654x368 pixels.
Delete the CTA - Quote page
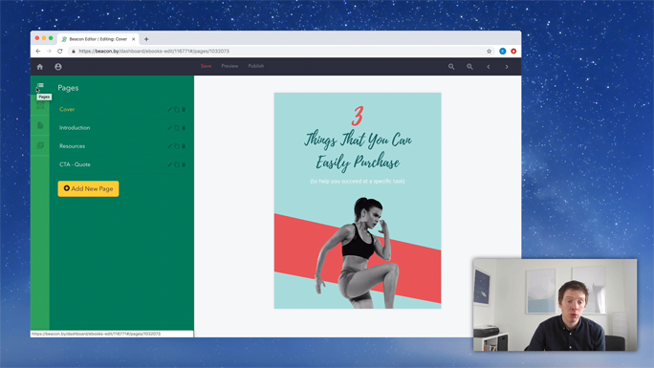tap(184, 164)
